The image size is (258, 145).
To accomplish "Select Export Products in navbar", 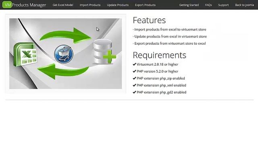I will pyautogui.click(x=145, y=5).
